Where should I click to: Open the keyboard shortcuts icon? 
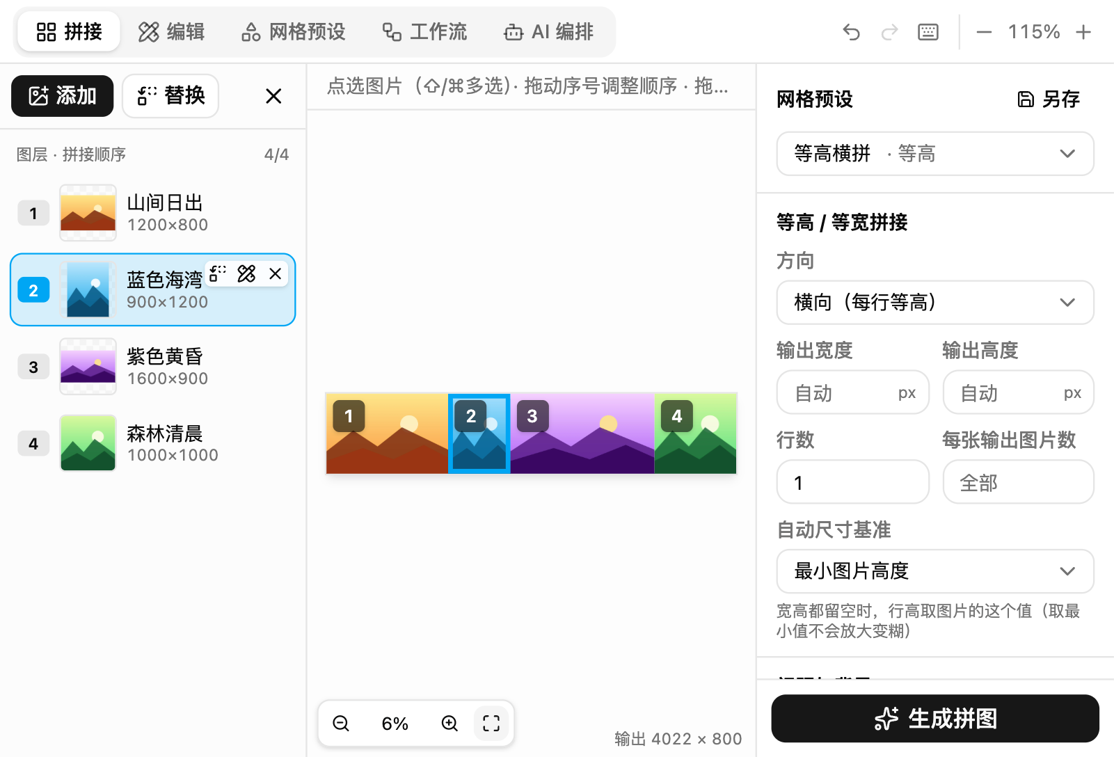pos(928,32)
